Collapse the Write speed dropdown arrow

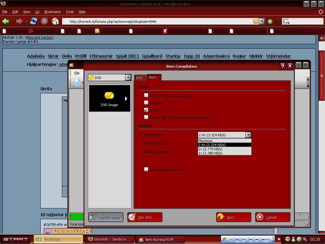tap(248, 135)
